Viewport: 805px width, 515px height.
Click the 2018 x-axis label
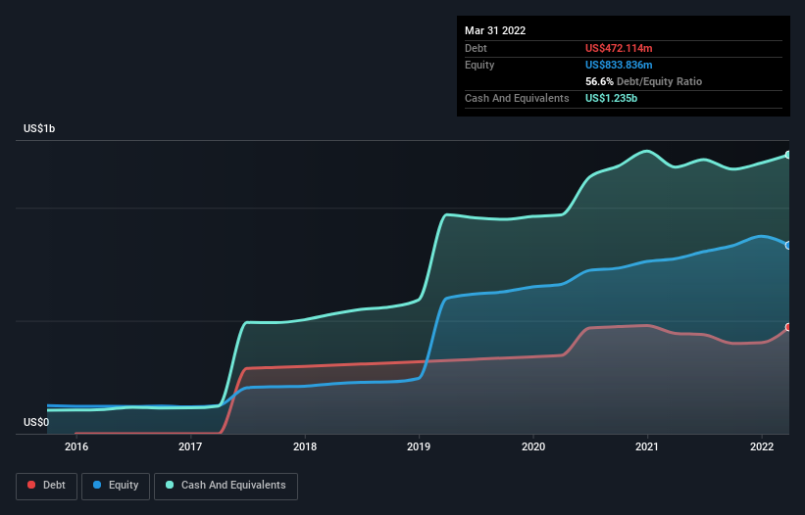pyautogui.click(x=305, y=446)
